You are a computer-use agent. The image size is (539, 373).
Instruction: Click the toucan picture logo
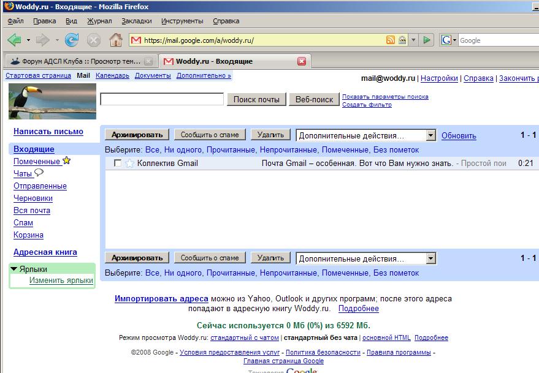click(52, 101)
